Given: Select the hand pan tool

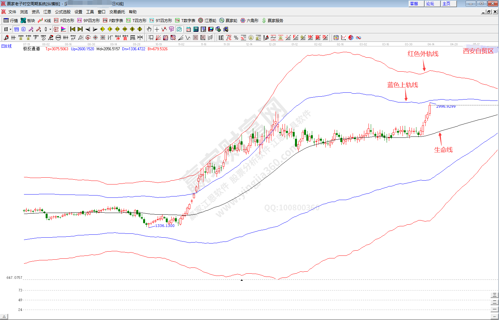Looking at the screenshot, I should coord(149,29).
